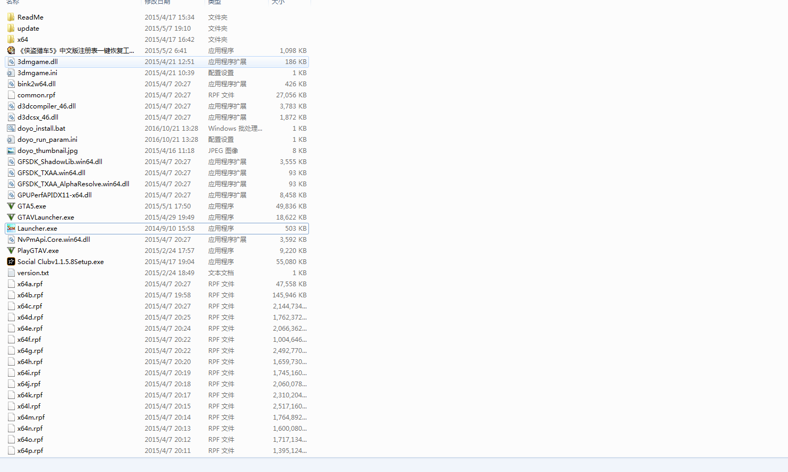The image size is (788, 472).
Task: Select the 2014/9/10 15:58 date of Launcher.exe
Action: 170,228
